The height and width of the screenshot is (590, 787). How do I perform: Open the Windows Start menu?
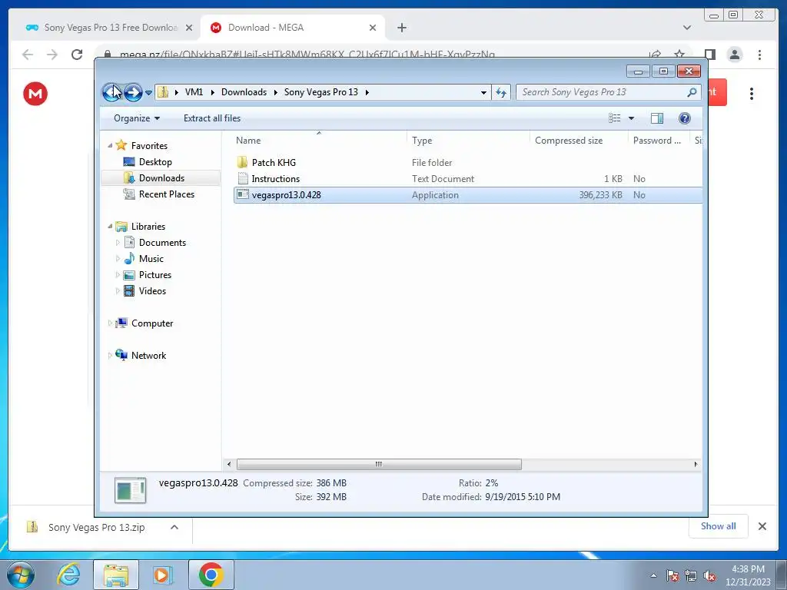tap(21, 575)
